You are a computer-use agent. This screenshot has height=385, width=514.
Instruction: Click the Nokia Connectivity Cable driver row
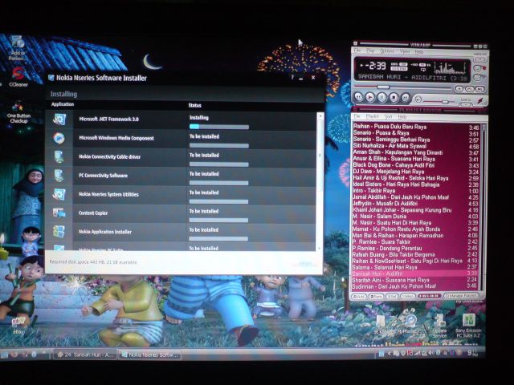coord(181,157)
